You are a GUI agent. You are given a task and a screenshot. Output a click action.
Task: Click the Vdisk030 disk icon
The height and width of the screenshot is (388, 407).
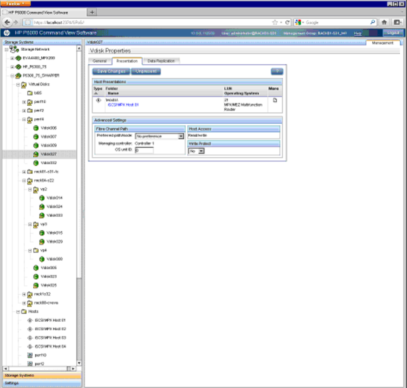tap(42, 259)
